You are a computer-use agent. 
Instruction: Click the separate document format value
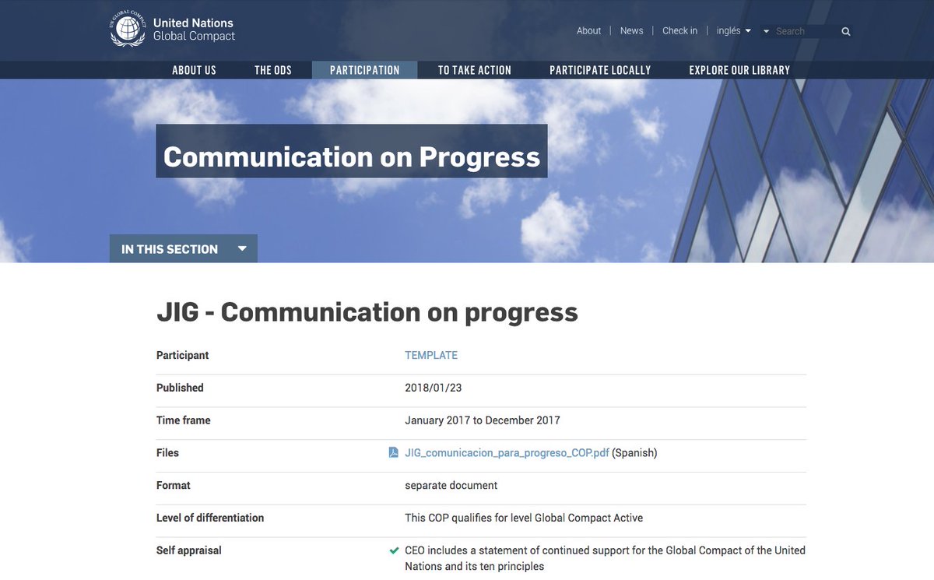[451, 485]
